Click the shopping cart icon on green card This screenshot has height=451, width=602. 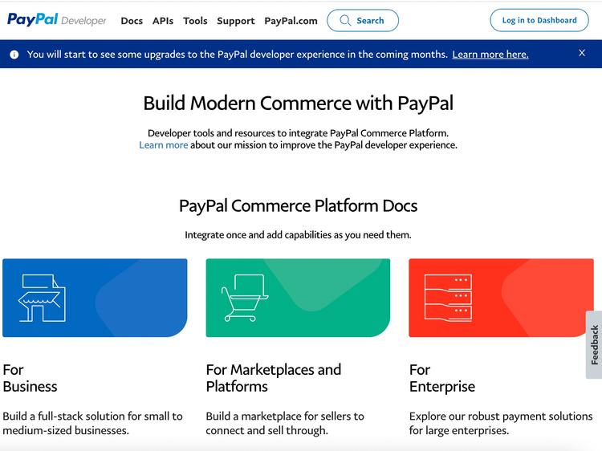point(245,298)
